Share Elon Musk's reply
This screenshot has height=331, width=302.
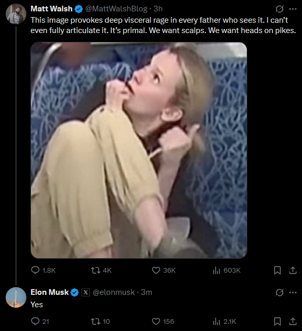click(x=293, y=321)
